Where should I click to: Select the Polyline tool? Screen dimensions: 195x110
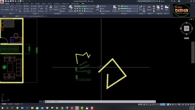point(7,8)
